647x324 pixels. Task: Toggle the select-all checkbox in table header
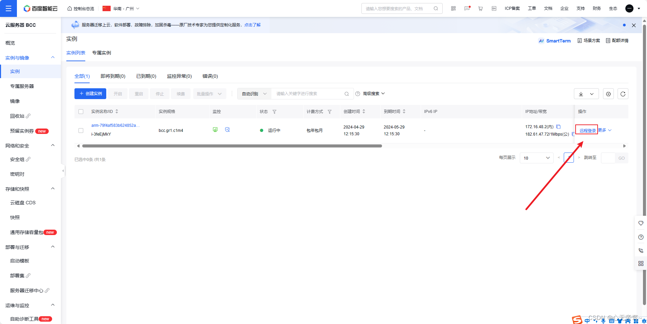click(81, 112)
